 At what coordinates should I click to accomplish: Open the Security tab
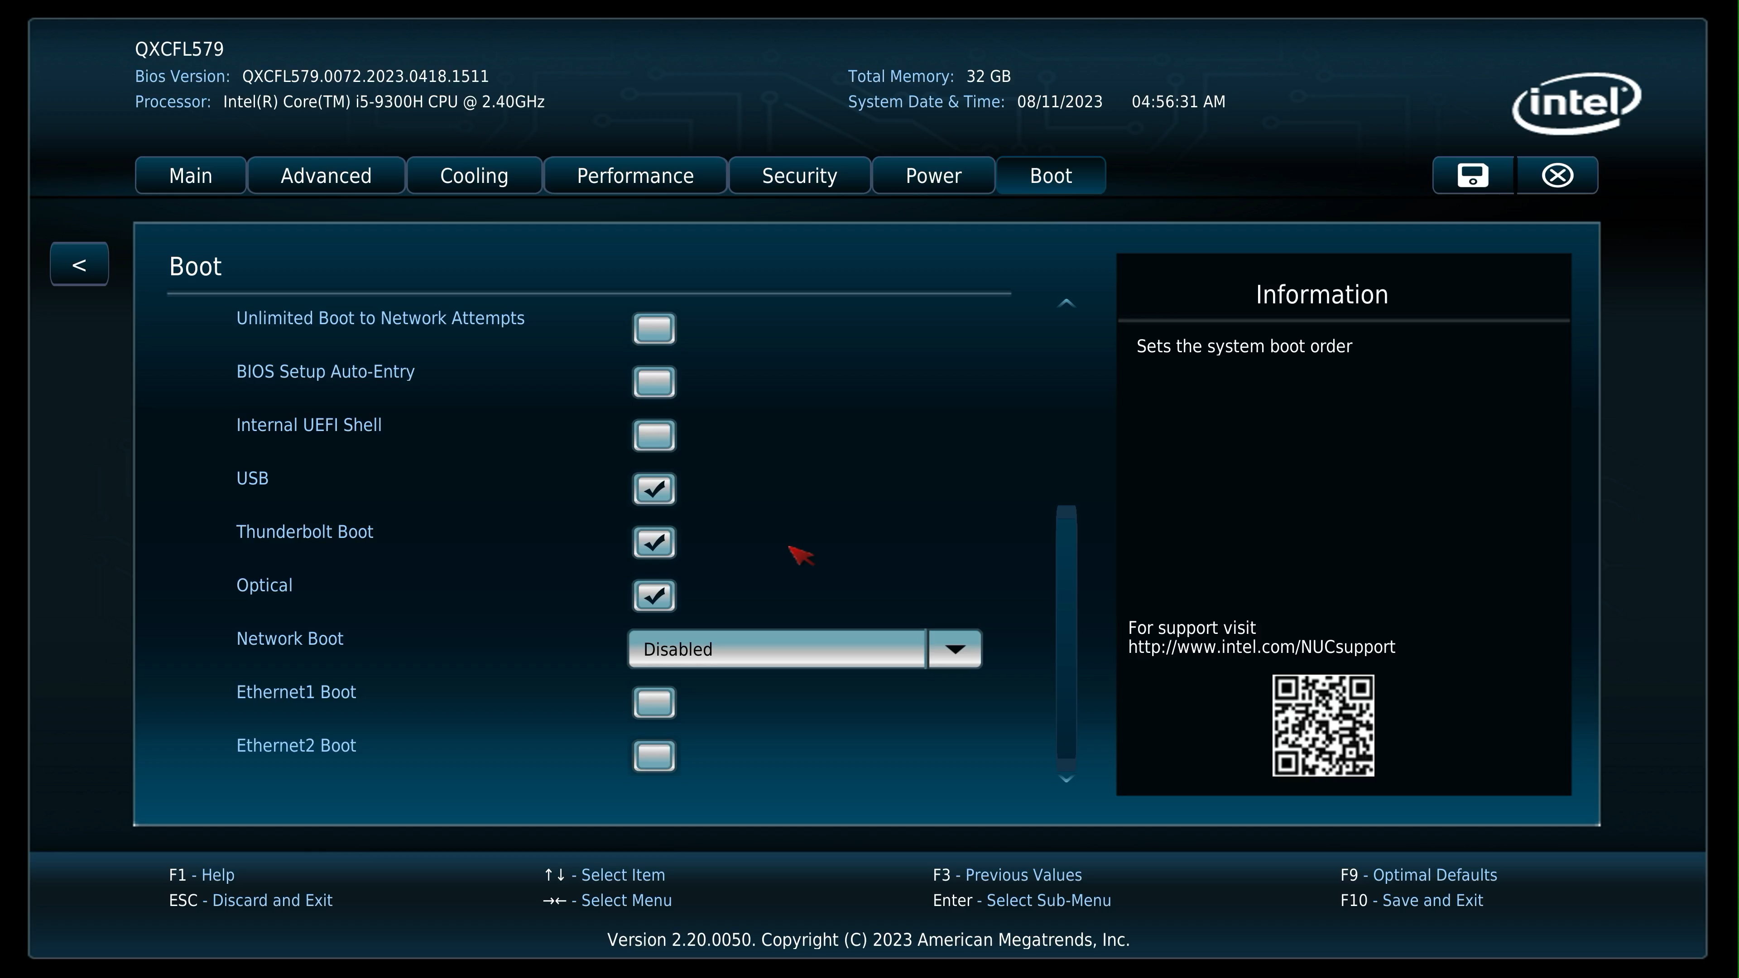click(799, 176)
